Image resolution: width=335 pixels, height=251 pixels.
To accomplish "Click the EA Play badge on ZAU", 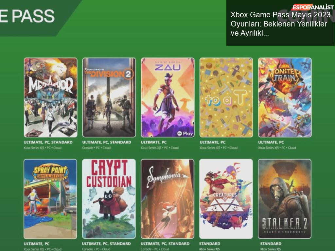I will (185, 134).
